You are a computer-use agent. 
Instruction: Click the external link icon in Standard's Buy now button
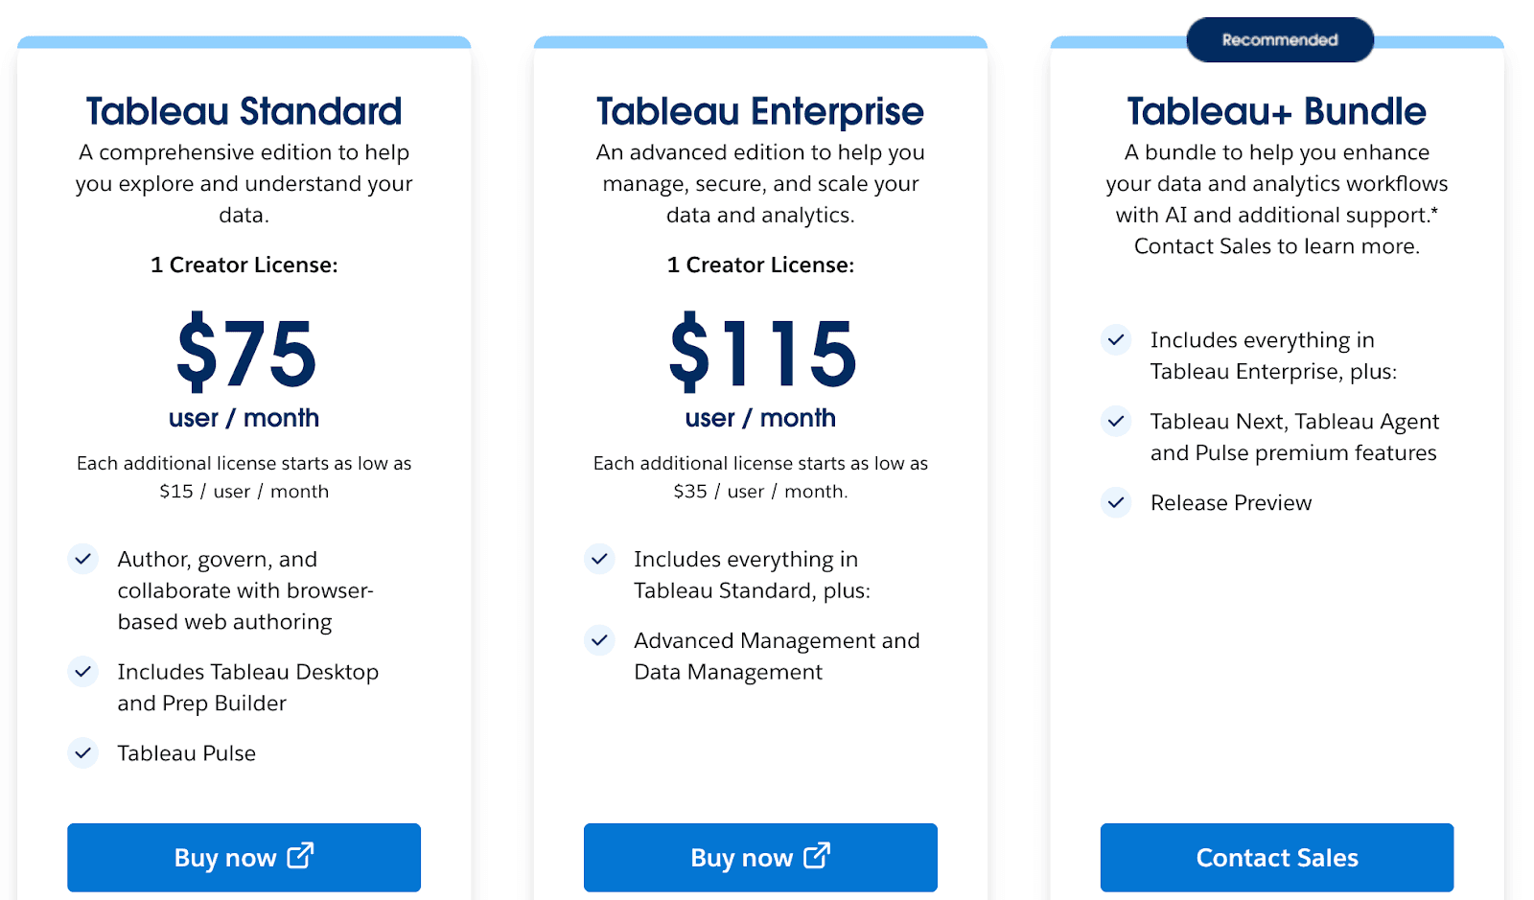pos(300,857)
